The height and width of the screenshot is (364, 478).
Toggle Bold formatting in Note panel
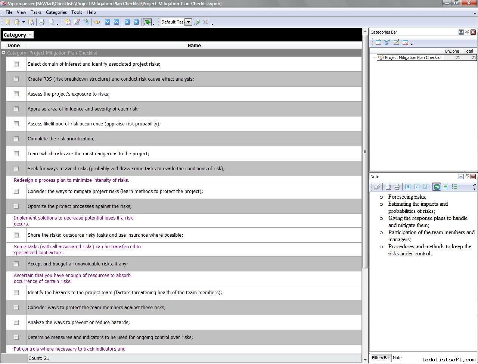407,187
